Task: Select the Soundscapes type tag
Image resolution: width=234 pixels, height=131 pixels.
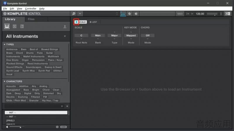Action: pyautogui.click(x=34, y=67)
